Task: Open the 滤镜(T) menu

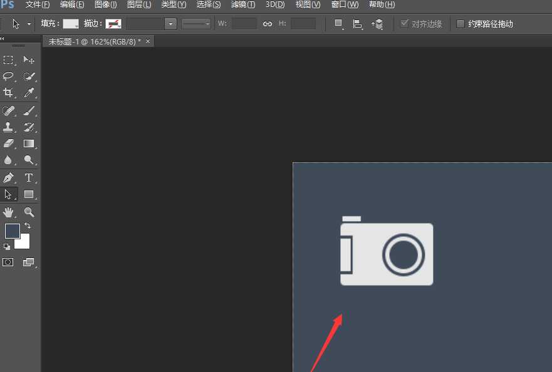Action: (243, 4)
